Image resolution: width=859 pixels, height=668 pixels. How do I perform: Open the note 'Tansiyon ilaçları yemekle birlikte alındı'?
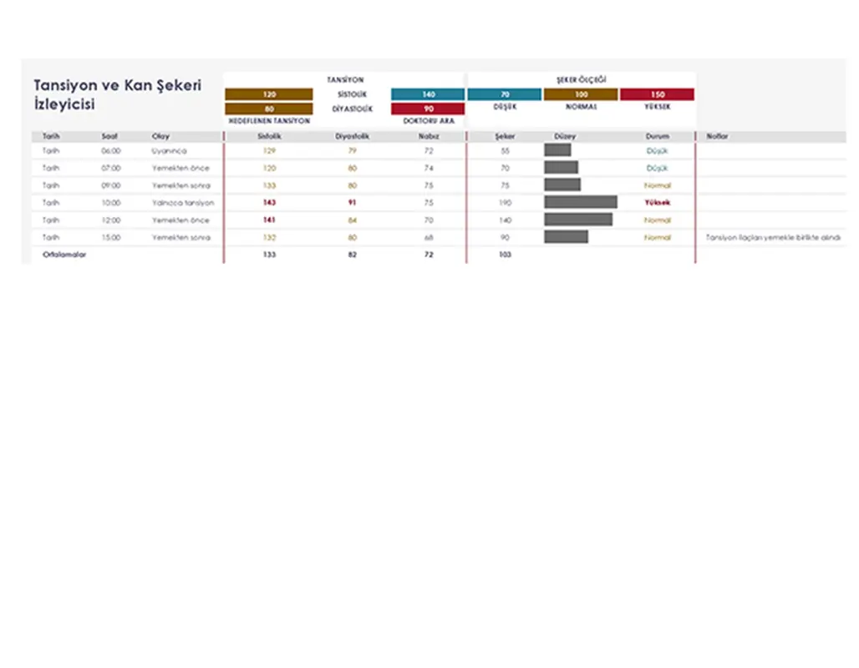[772, 238]
